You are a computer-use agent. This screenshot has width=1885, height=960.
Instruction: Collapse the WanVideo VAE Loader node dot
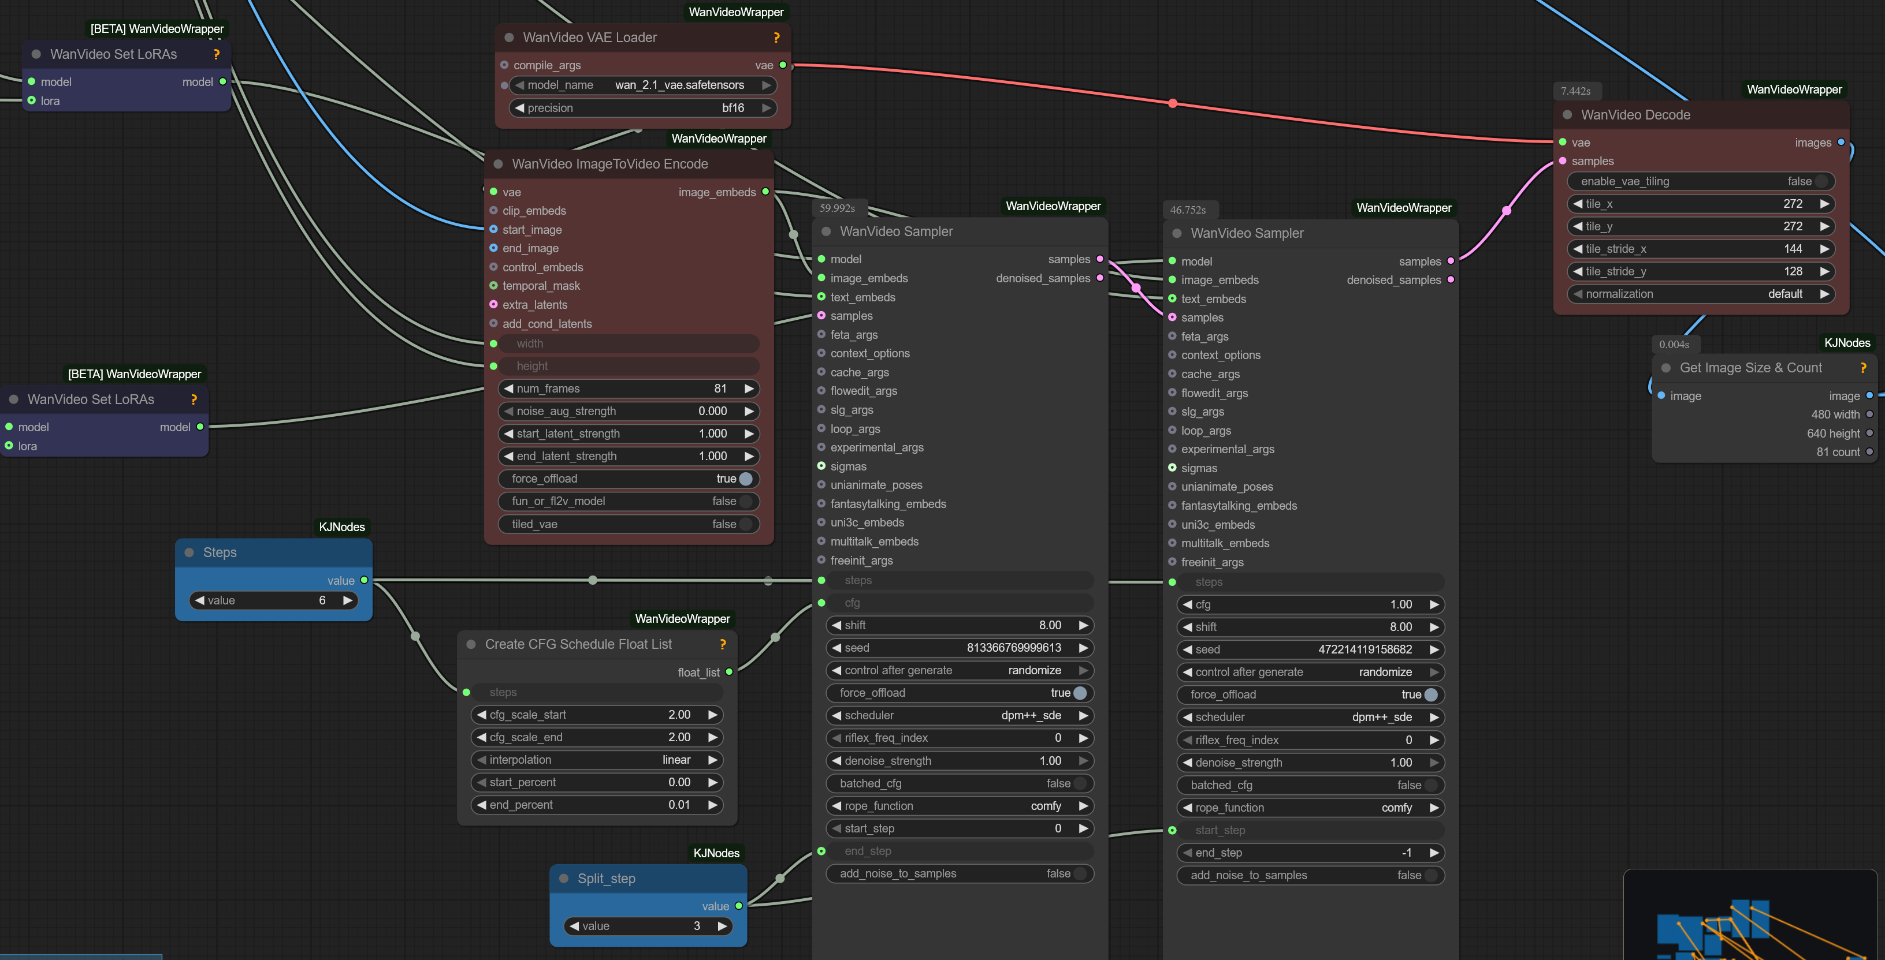click(510, 38)
